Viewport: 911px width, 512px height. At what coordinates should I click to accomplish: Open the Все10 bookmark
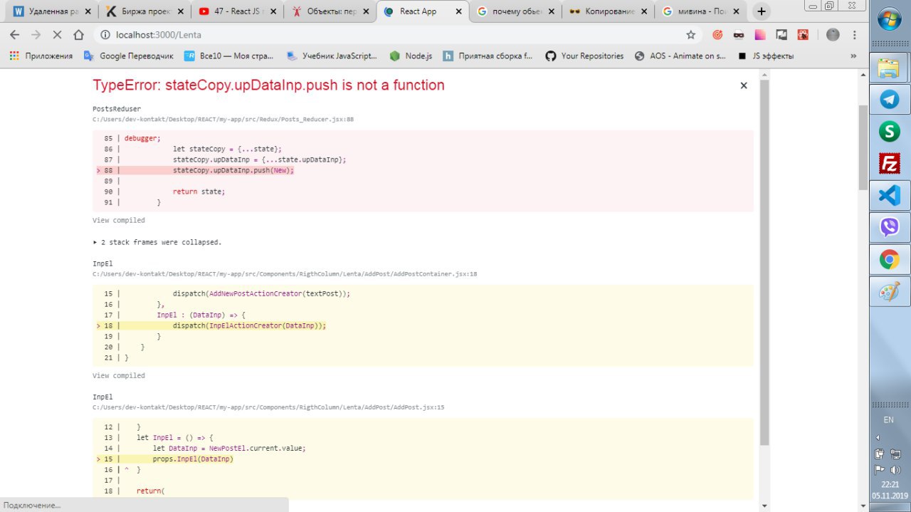point(228,56)
